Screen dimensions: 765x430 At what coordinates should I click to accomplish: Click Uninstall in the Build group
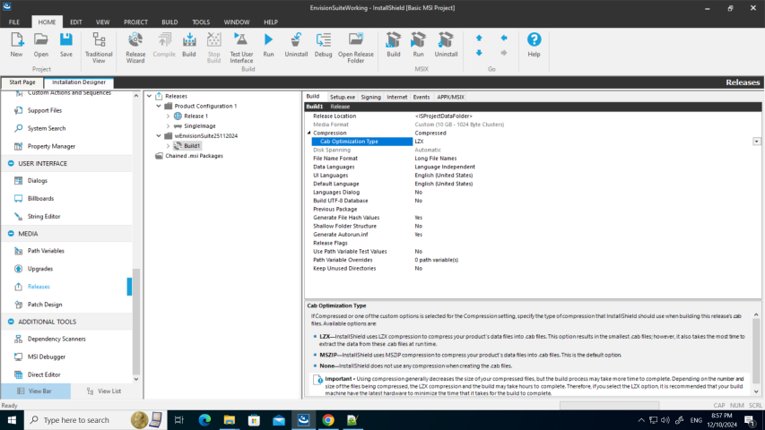point(296,45)
